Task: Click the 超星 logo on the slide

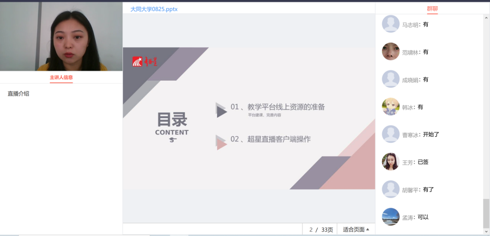Action: point(145,61)
